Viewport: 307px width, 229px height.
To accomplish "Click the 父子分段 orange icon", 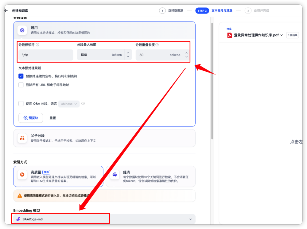I will 22,138.
